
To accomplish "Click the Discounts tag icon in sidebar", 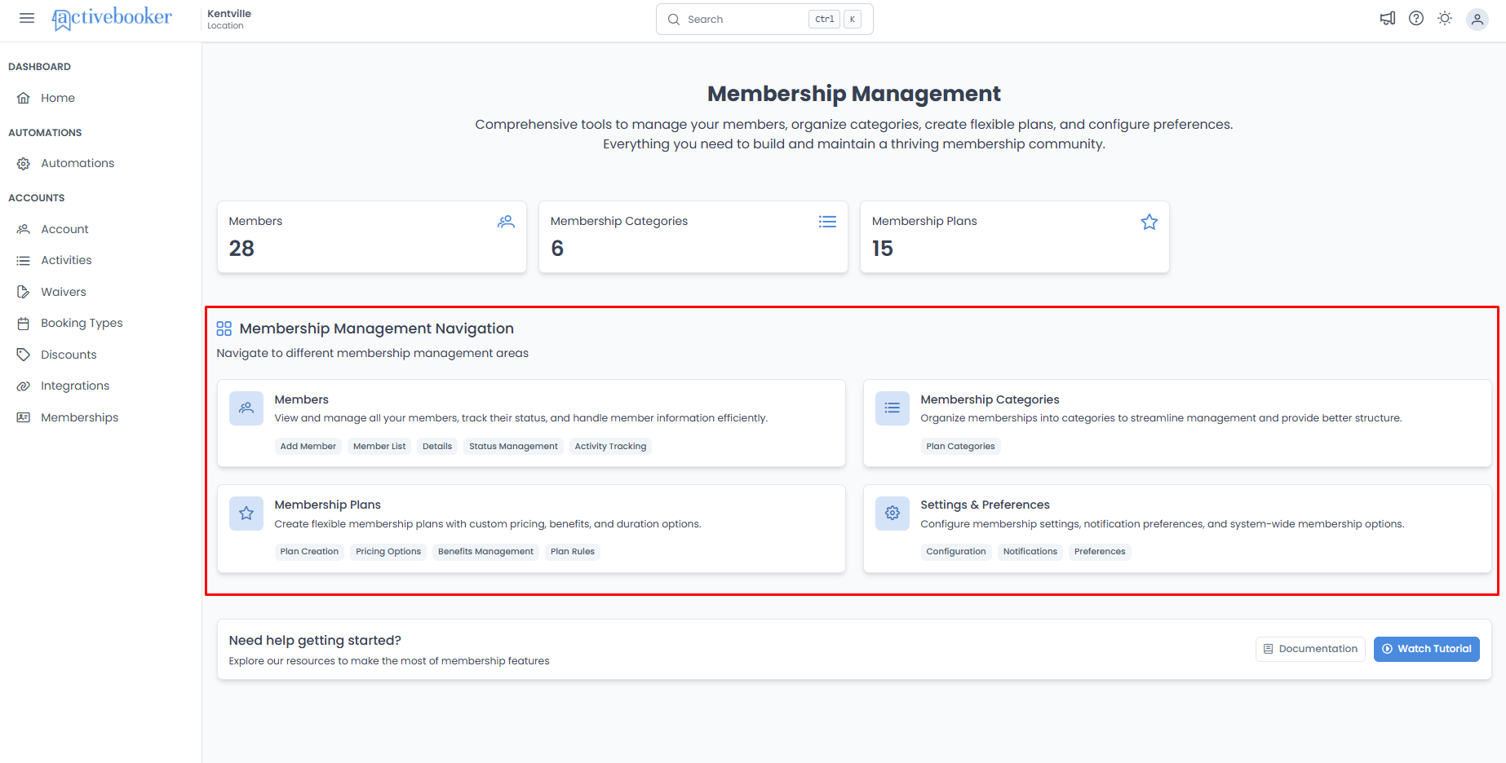I will tap(24, 355).
